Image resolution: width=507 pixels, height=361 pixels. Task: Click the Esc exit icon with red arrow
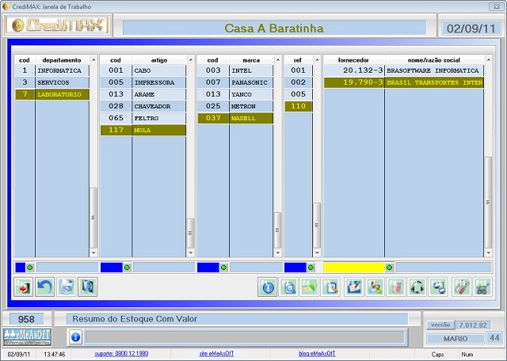point(25,287)
